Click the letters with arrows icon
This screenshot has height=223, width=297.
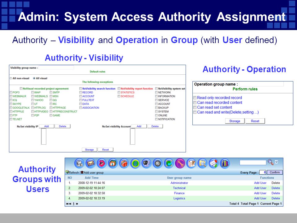(213, 163)
